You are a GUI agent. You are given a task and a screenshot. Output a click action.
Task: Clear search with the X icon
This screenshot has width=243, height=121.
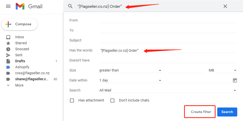(x=225, y=6)
